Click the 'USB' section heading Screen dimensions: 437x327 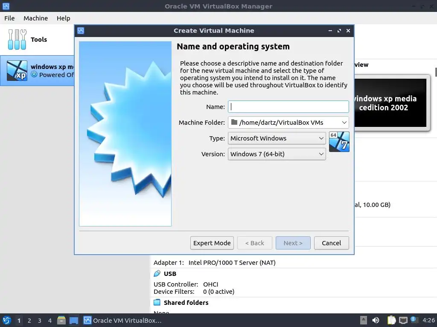pos(170,274)
